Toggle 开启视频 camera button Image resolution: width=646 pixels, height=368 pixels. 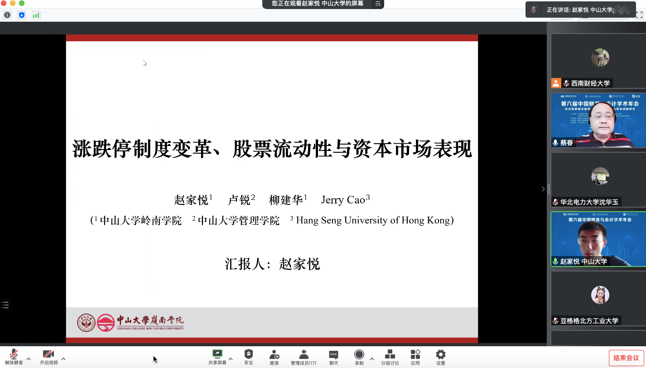pos(48,357)
